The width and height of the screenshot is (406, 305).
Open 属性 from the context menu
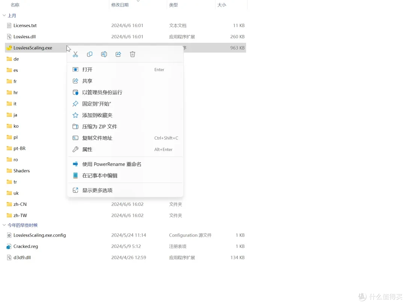pyautogui.click(x=125, y=149)
